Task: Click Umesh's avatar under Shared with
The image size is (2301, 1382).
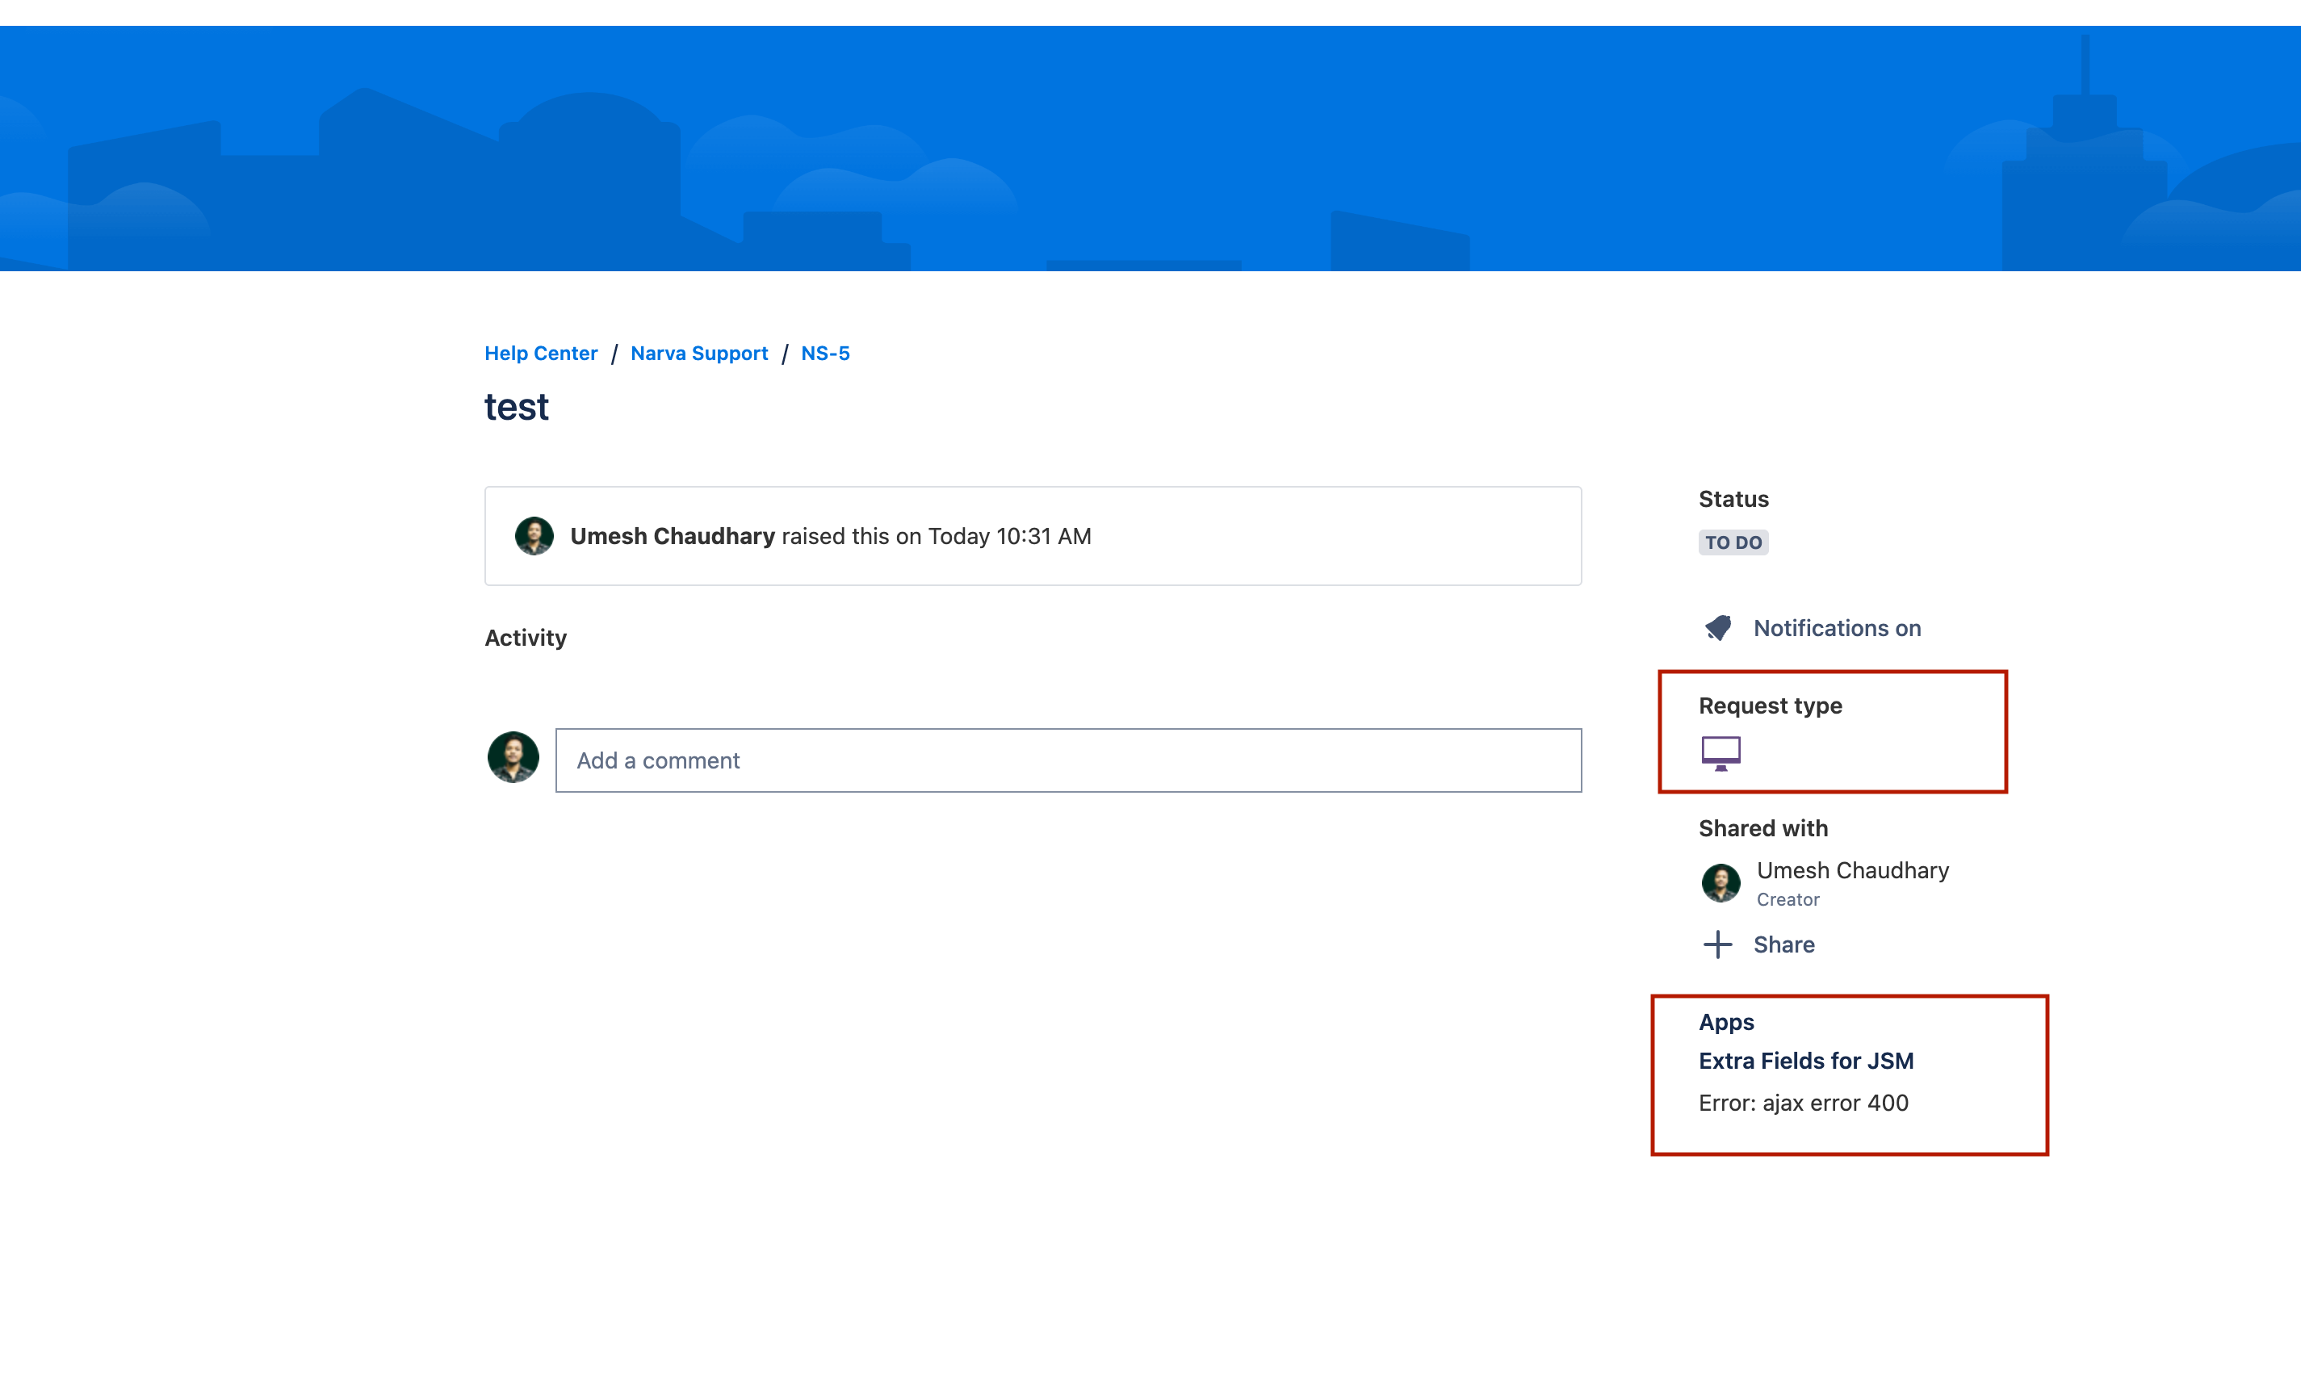Action: tap(1721, 883)
